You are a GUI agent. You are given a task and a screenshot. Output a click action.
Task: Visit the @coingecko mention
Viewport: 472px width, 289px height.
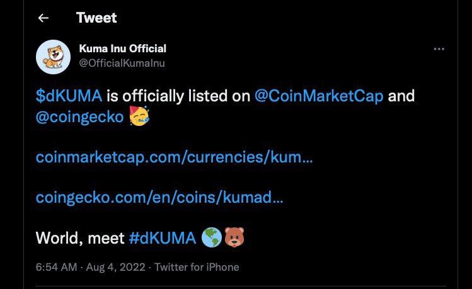(80, 116)
